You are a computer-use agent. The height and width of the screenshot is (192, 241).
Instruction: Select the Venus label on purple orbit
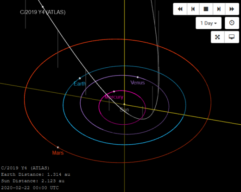pyautogui.click(x=138, y=83)
